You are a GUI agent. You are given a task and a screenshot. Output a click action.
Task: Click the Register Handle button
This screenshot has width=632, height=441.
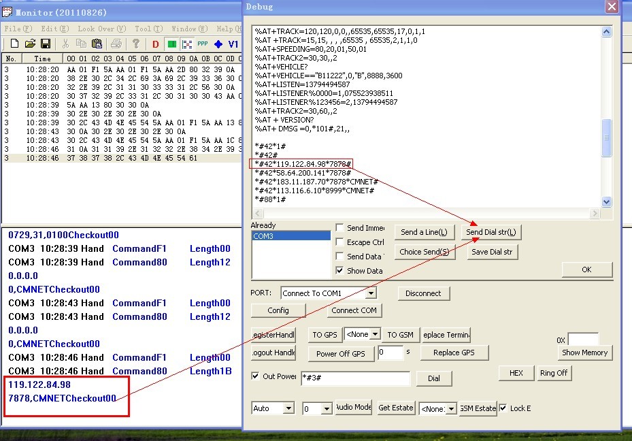tap(273, 335)
